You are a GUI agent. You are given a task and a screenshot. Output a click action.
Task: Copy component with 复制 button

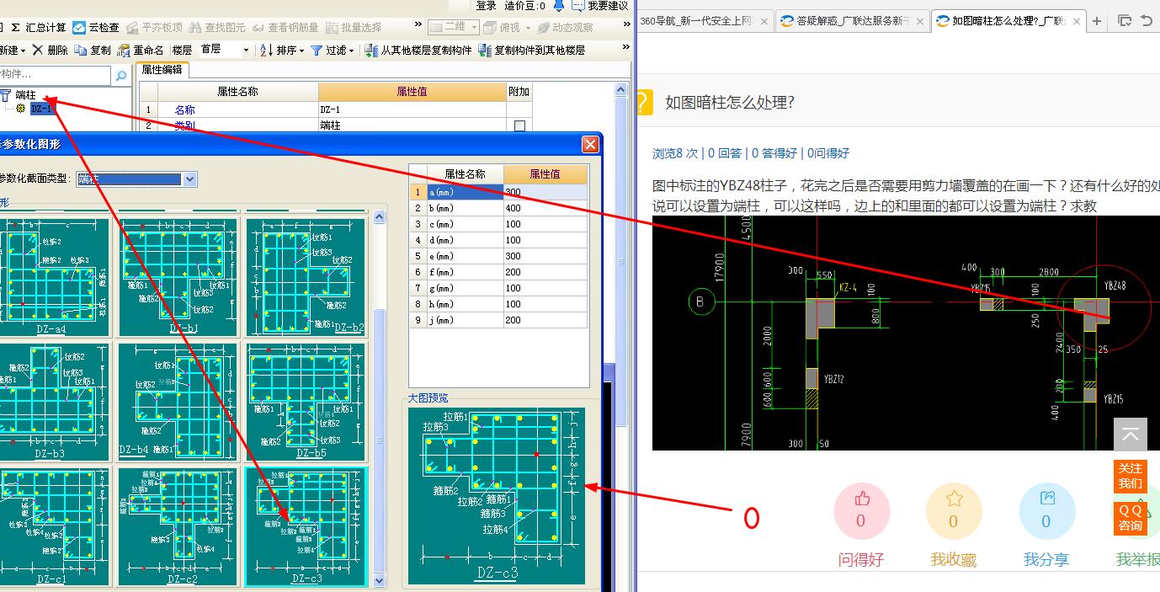point(93,51)
